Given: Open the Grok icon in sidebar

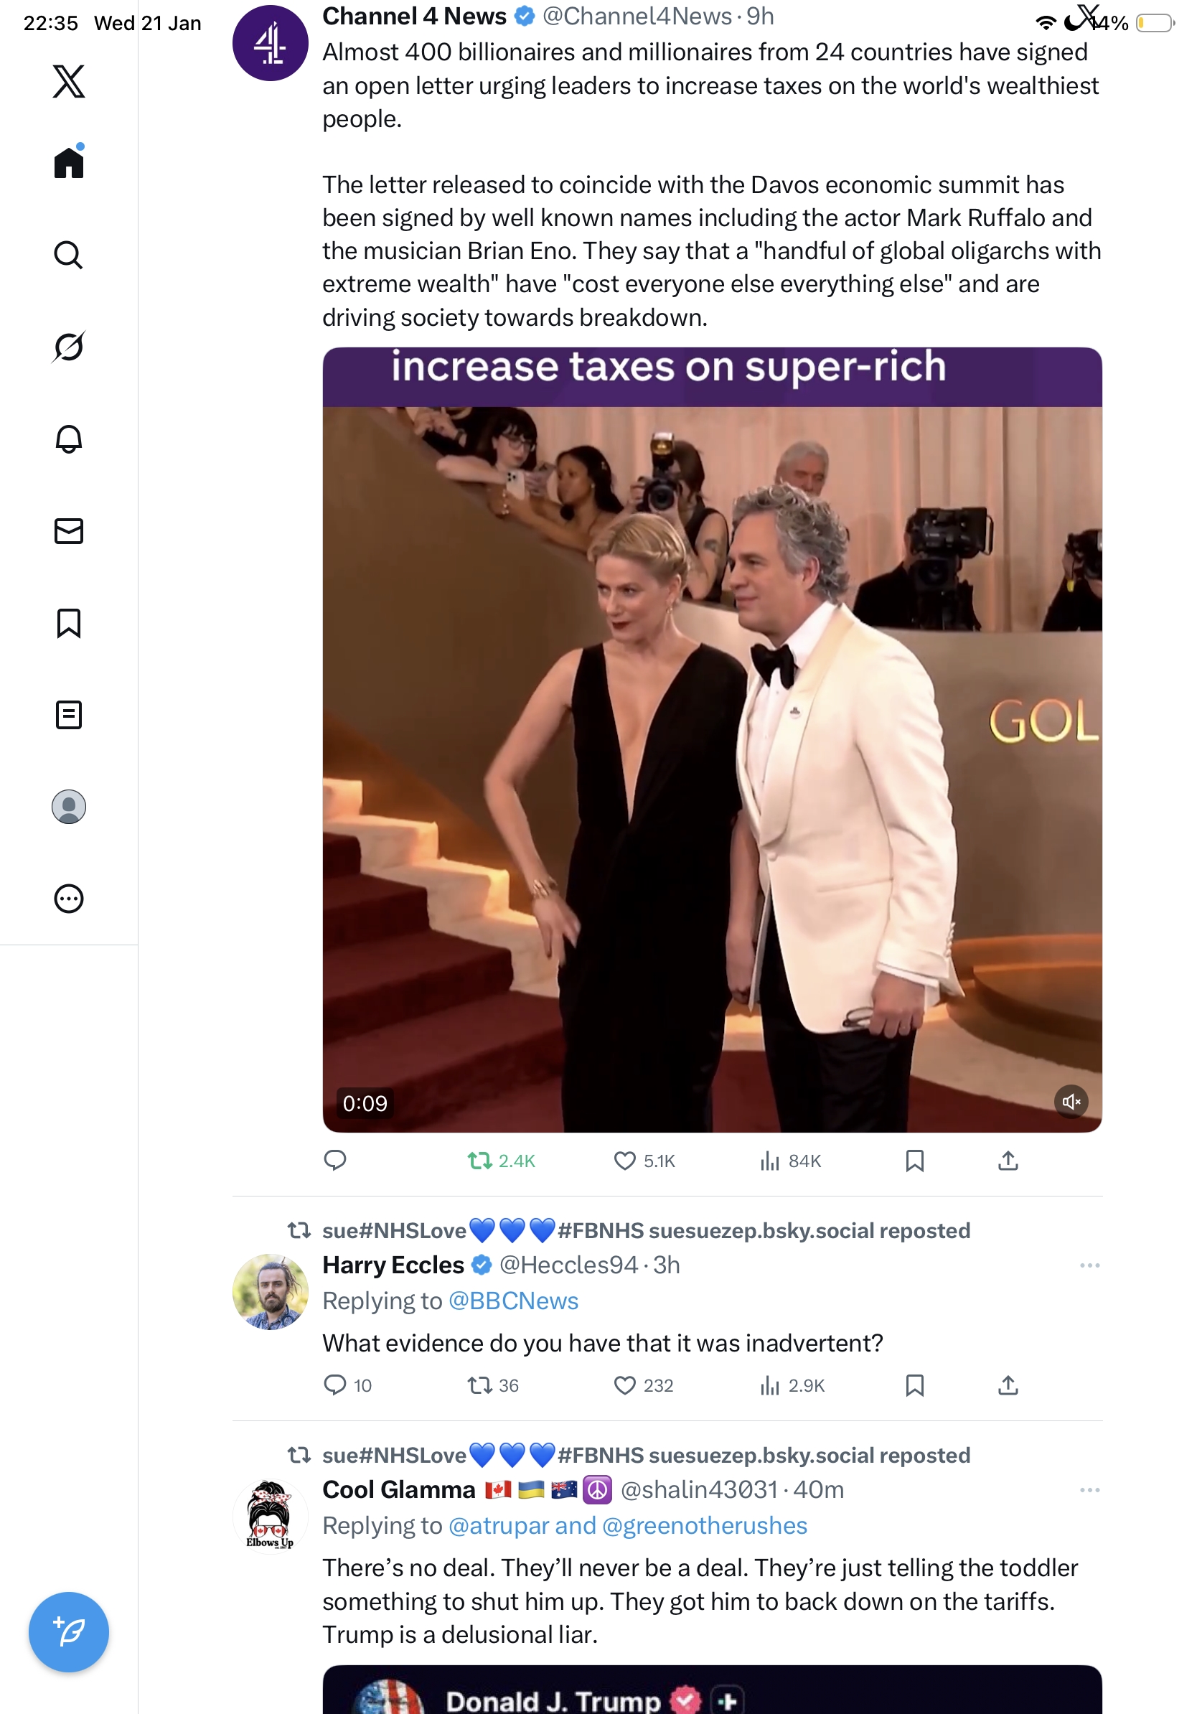Looking at the screenshot, I should click(69, 347).
